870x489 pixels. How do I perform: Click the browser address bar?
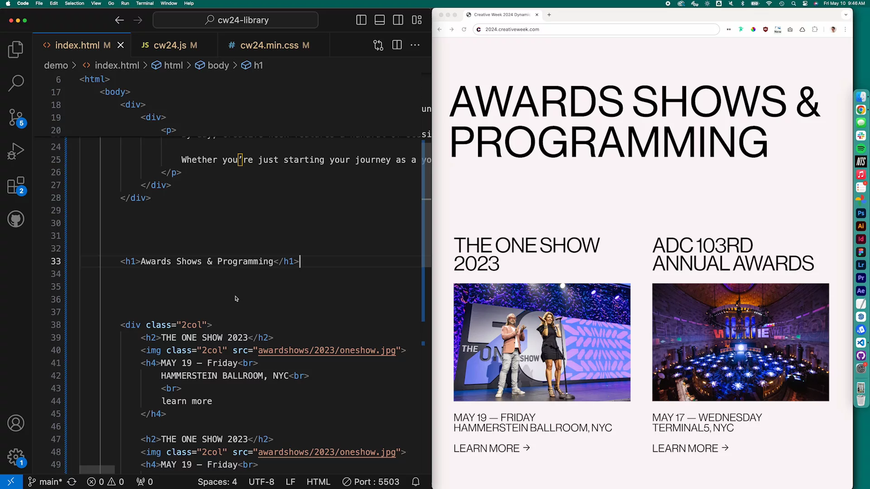[598, 29]
